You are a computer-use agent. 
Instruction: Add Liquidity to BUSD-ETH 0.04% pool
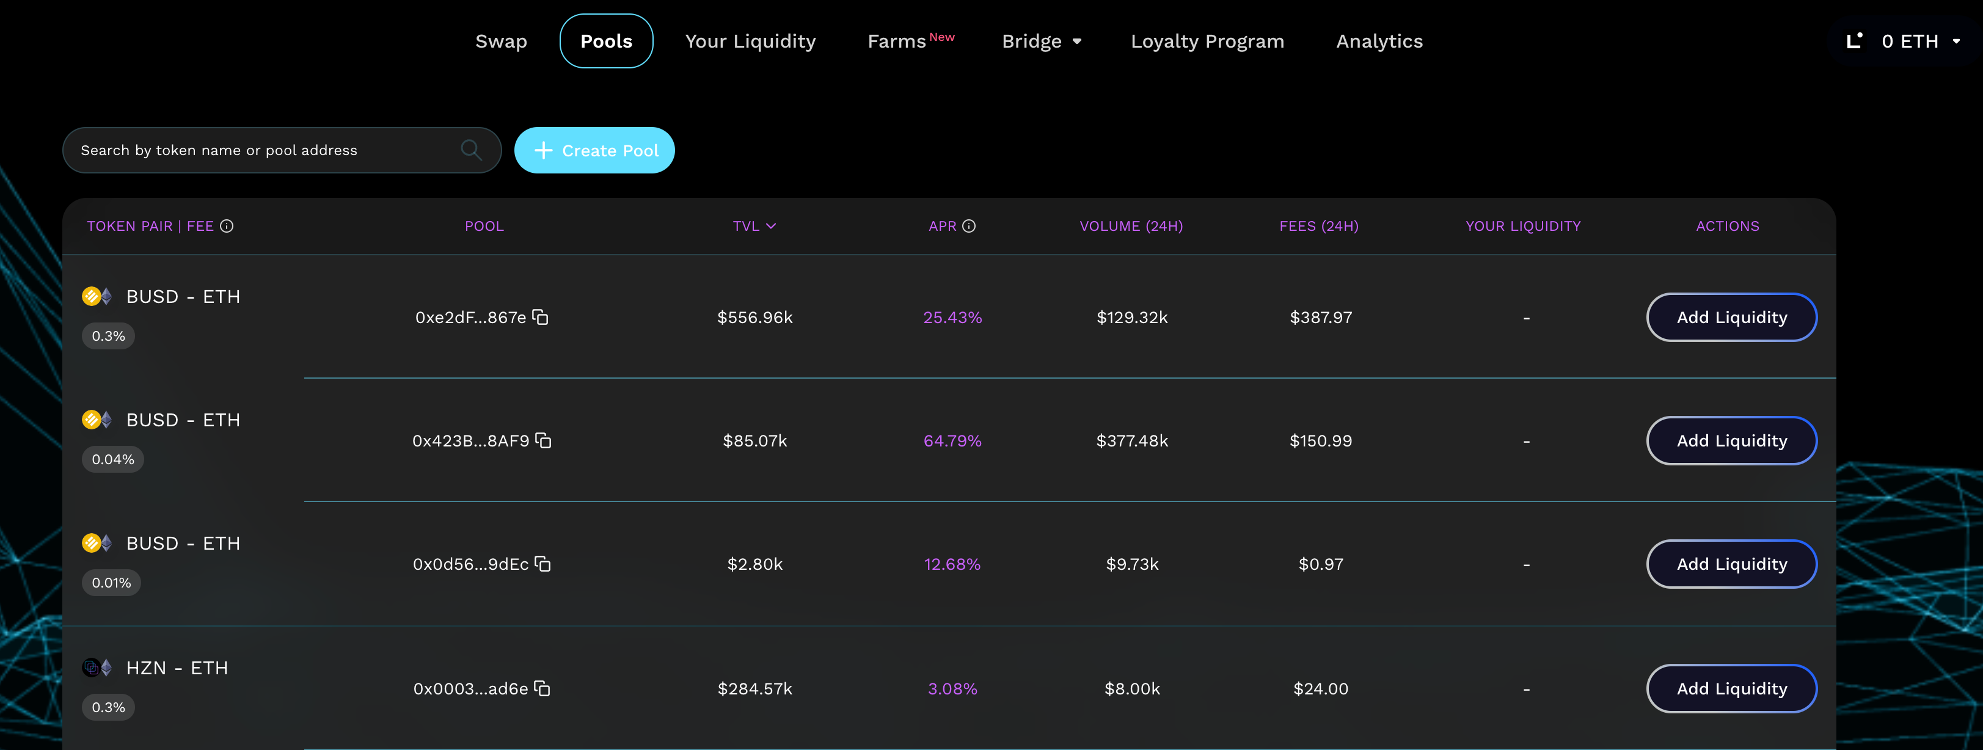pos(1731,441)
